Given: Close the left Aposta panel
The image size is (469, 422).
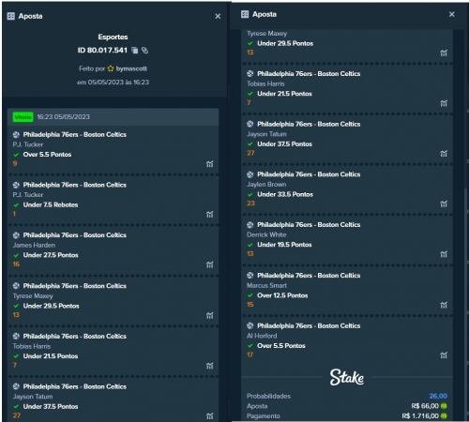Looking at the screenshot, I should coord(218,16).
